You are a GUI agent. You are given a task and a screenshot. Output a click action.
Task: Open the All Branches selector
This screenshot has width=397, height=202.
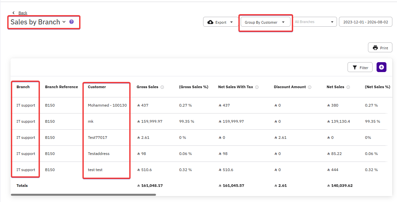pyautogui.click(x=315, y=22)
